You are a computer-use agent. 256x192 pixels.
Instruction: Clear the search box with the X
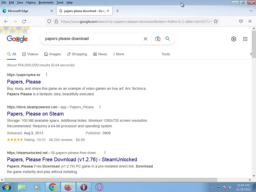145,39
